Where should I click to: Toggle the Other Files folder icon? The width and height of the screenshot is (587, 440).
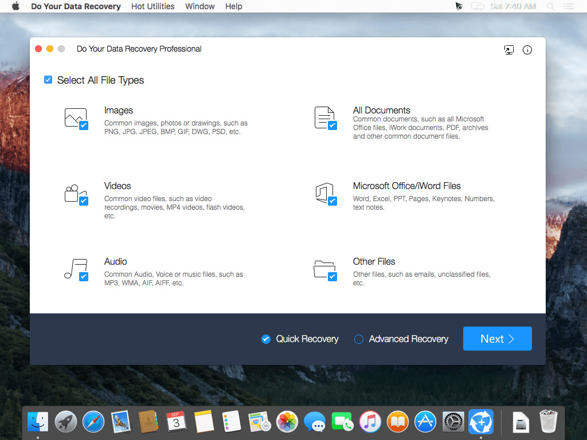(x=326, y=270)
